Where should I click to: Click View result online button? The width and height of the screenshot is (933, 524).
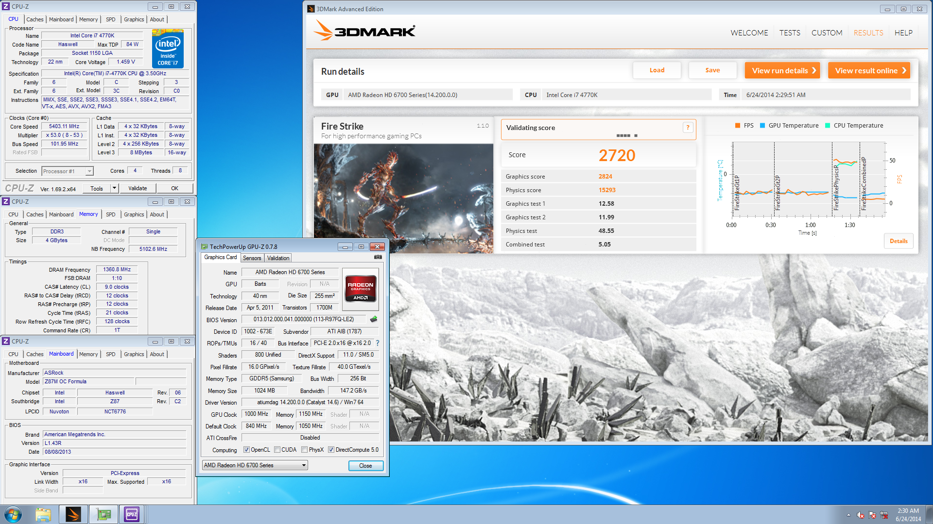[x=869, y=70]
